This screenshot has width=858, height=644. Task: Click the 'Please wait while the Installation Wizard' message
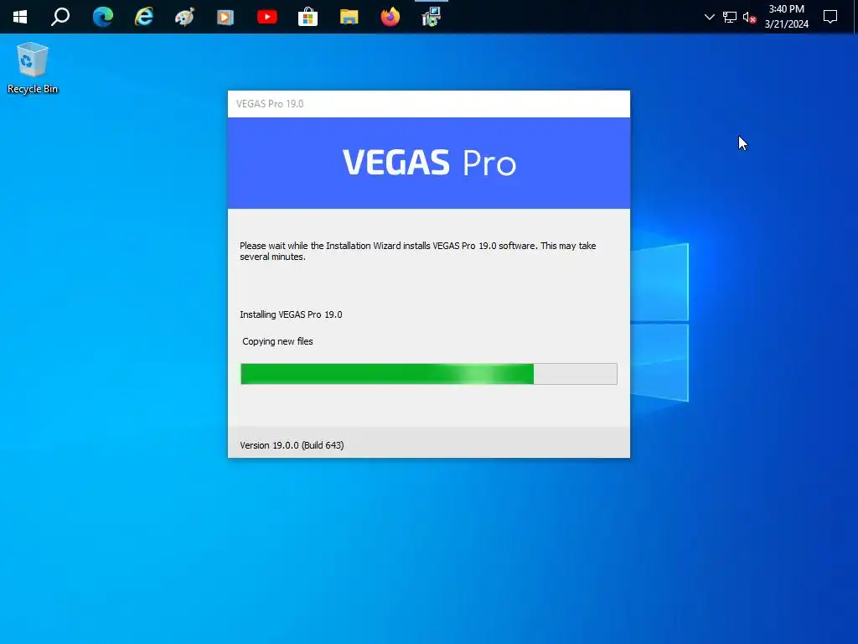point(417,252)
